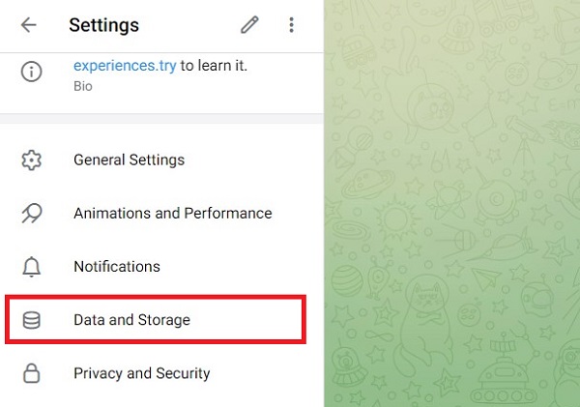Click the General Settings gear icon

tap(32, 160)
